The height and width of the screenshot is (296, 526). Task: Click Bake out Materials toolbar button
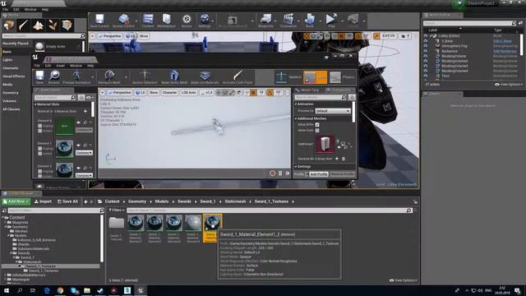point(205,76)
